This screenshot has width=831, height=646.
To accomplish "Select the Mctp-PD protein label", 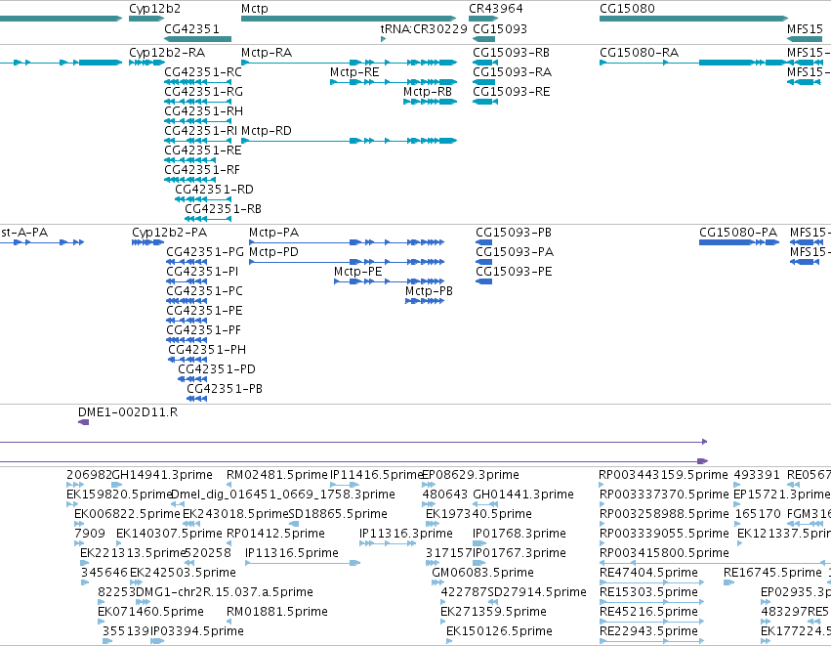I will click(274, 252).
